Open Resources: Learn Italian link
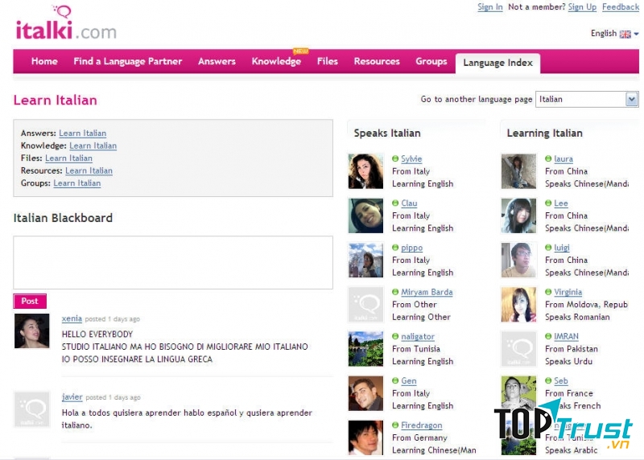644x460 pixels. coord(89,170)
